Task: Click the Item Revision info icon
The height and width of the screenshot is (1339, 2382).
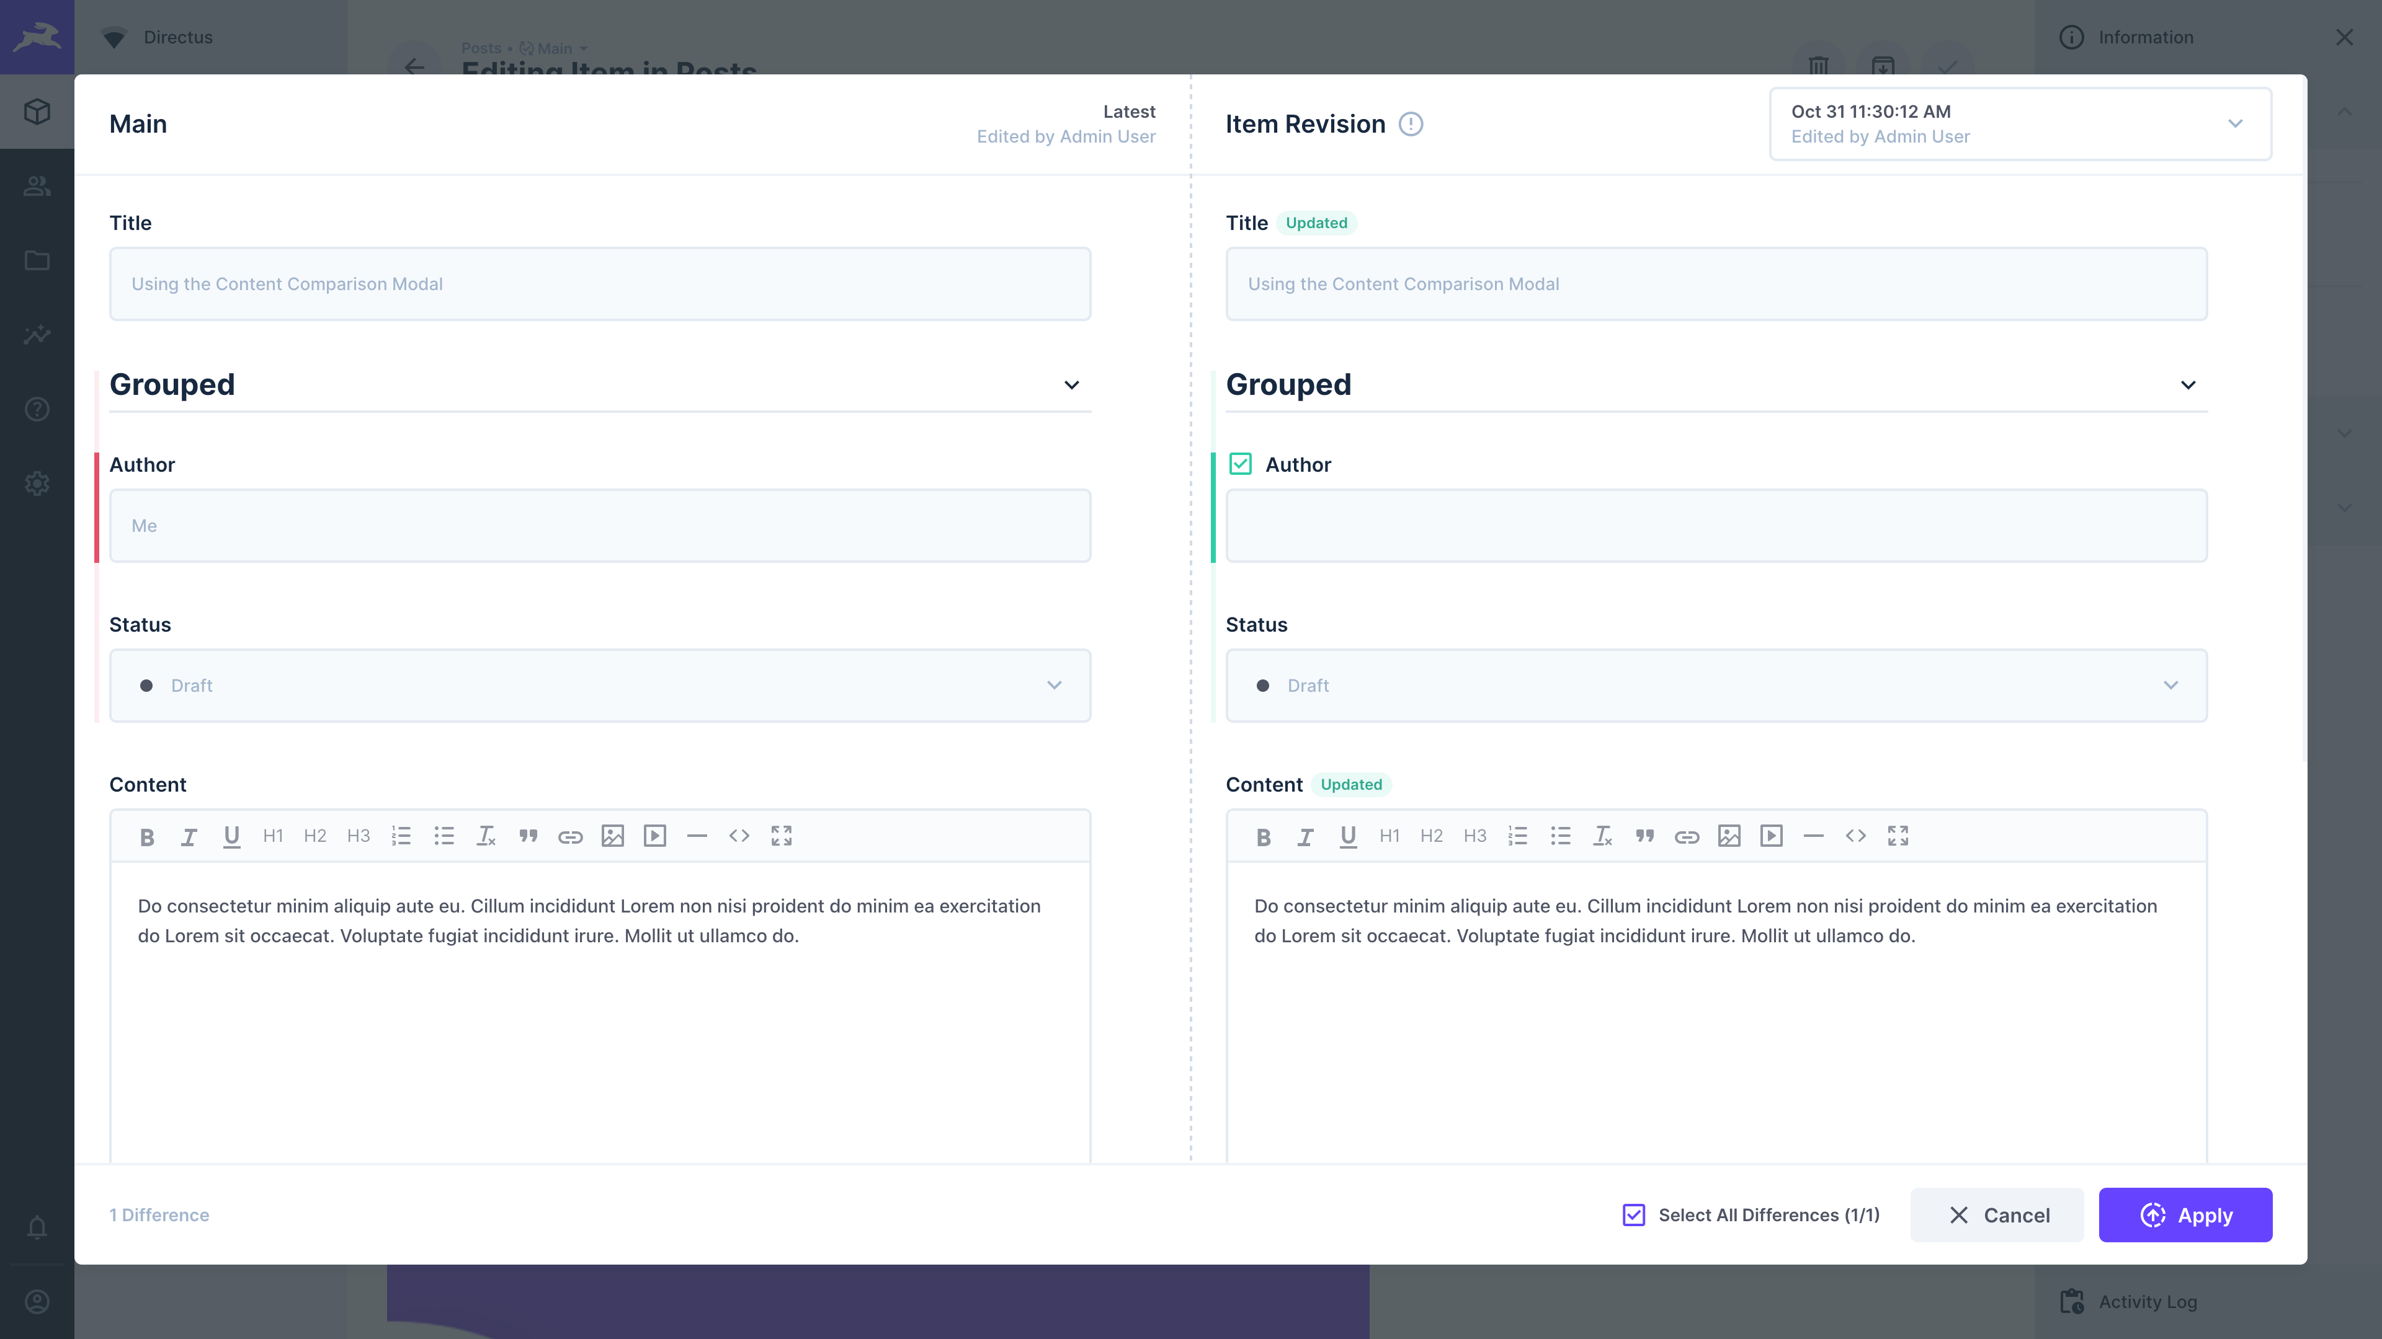Action: click(x=1410, y=124)
